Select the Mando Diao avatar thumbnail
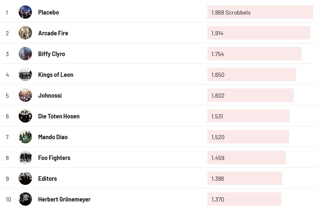 [x=25, y=137]
